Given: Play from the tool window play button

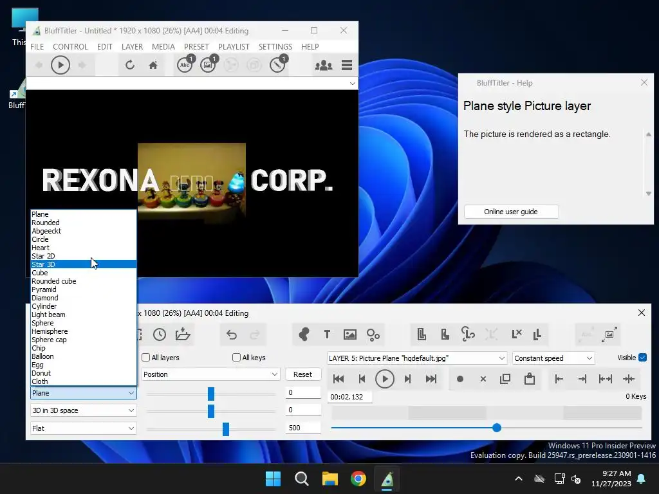Looking at the screenshot, I should (385, 379).
